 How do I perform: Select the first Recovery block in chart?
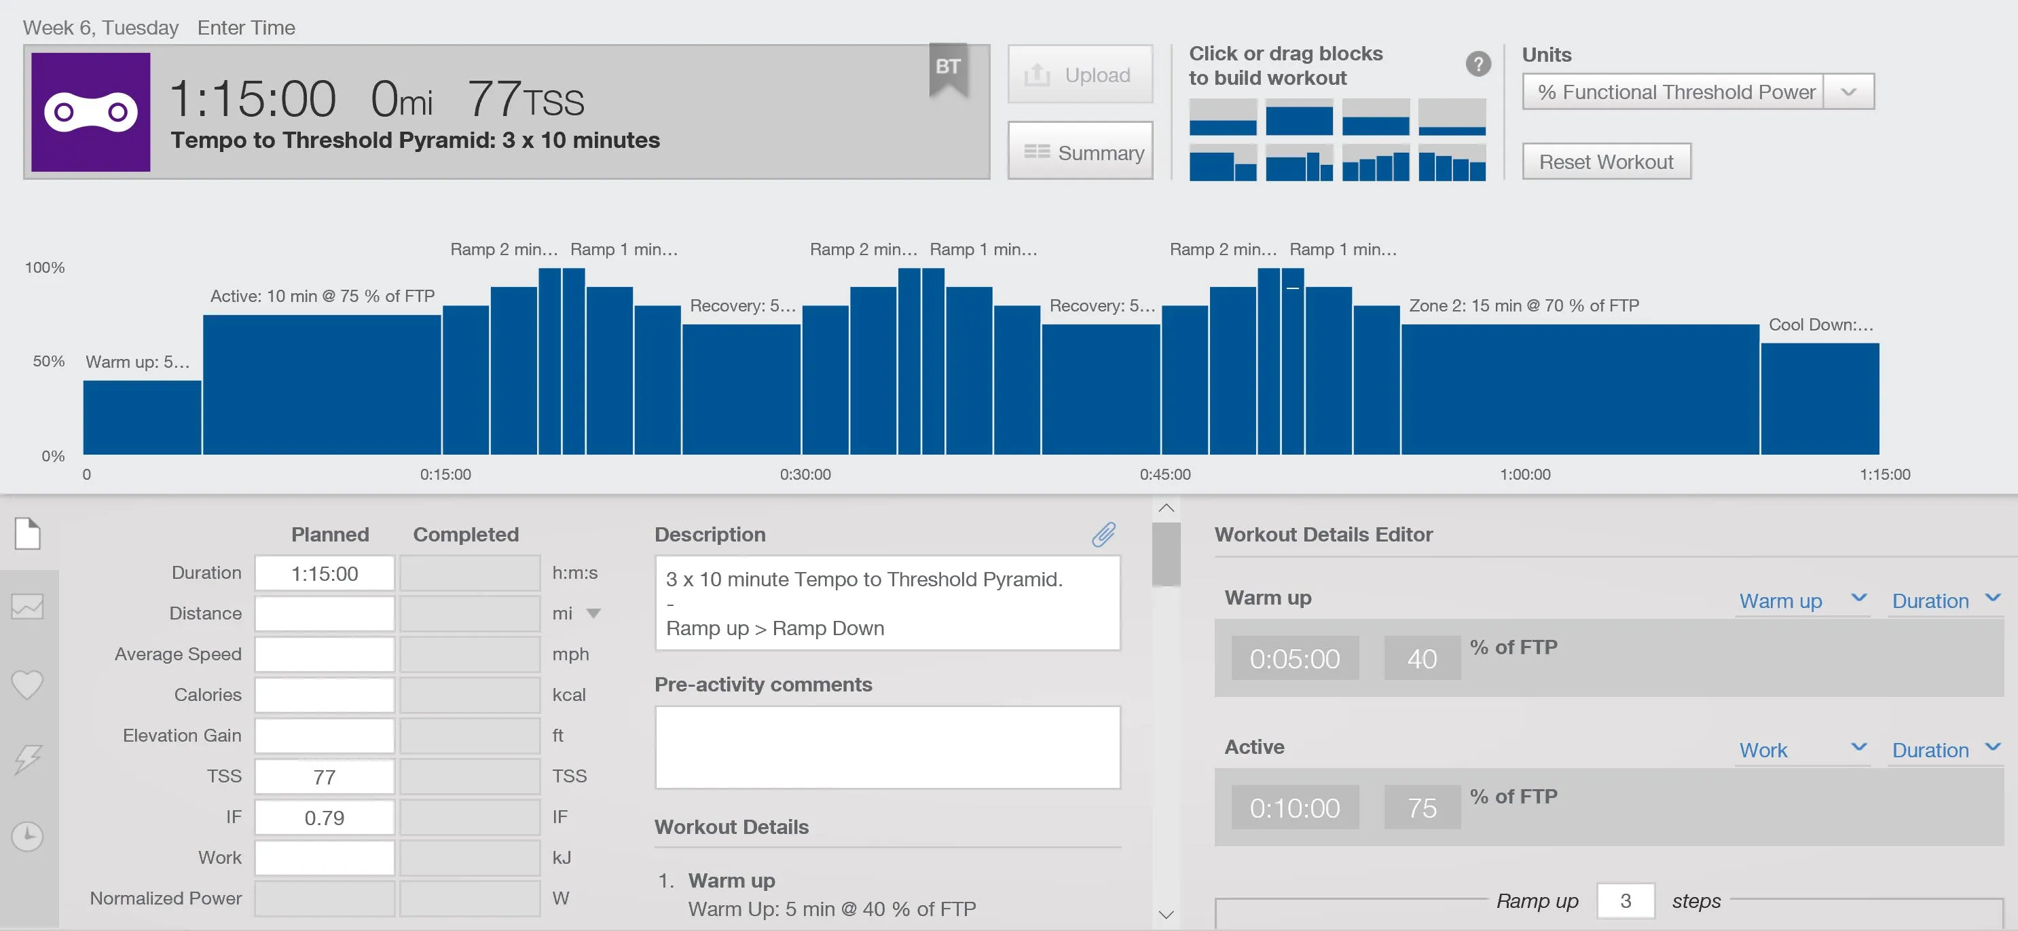741,389
